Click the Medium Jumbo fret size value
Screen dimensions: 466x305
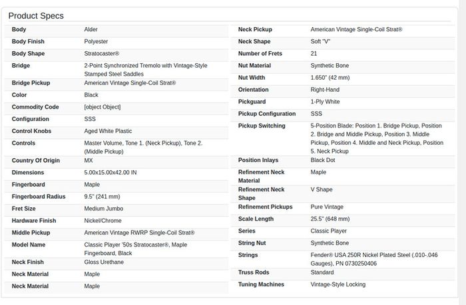coord(103,209)
